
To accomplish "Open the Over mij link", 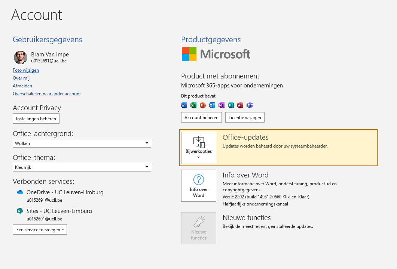I will coord(21,78).
